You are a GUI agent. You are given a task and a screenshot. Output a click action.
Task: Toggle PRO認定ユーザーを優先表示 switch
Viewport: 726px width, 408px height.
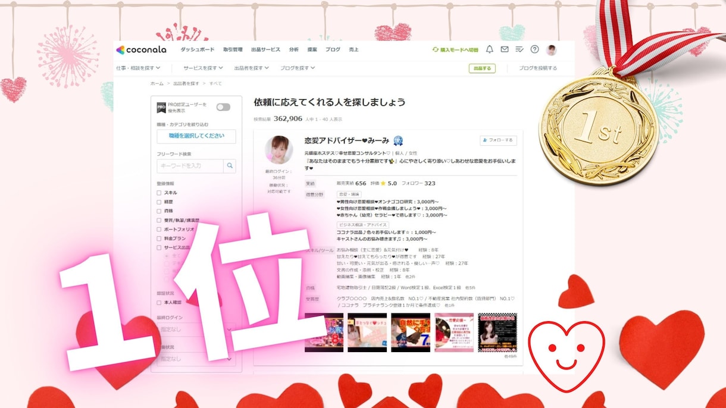[x=223, y=107]
